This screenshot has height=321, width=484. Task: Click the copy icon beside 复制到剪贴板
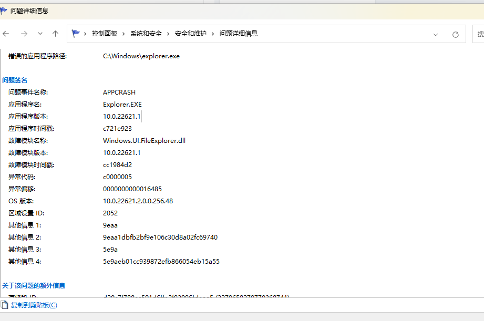point(5,305)
